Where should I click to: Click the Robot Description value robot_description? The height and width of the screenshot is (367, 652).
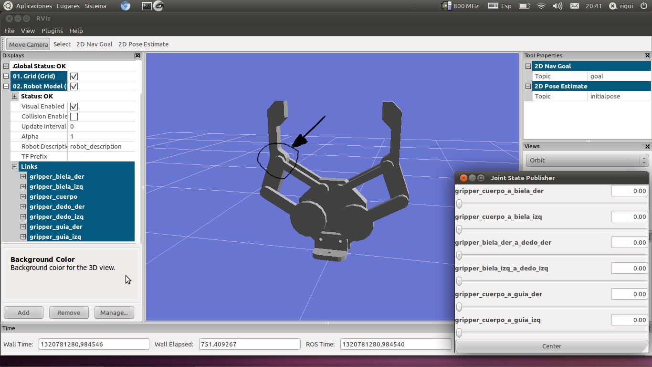pos(101,146)
